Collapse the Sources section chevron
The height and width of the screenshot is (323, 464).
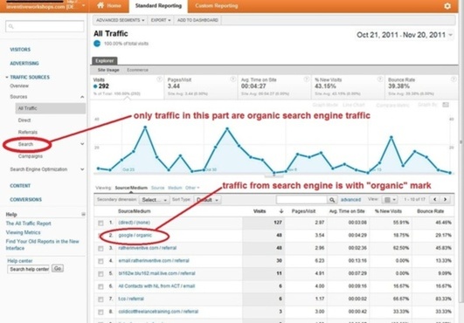82,97
